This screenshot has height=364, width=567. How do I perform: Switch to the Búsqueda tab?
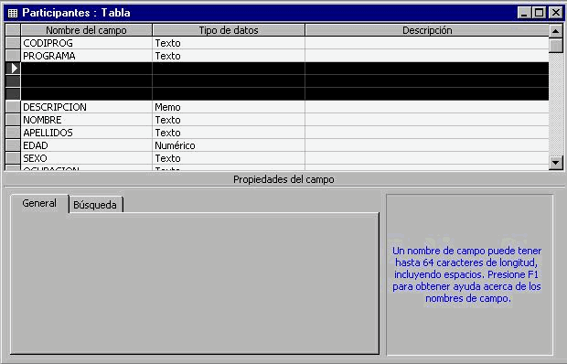95,205
